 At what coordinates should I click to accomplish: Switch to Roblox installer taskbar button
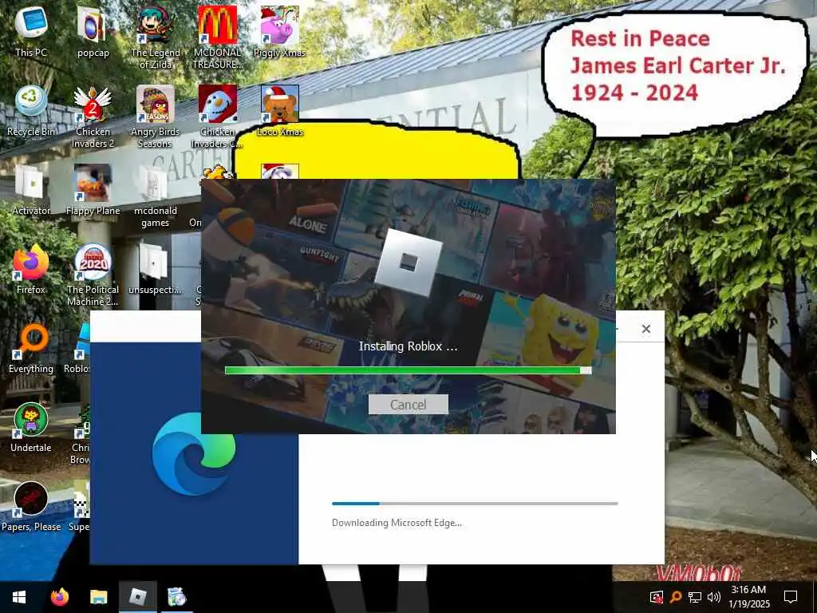137,597
